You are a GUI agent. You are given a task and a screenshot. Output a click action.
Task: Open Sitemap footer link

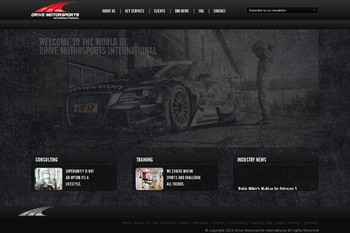[x=310, y=223]
